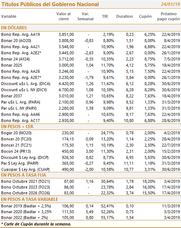181x228 pixels.
Task: Click the 'Bonar 2022 (Badlar + 2%)' row label
Action: click(25, 218)
